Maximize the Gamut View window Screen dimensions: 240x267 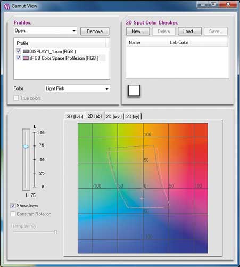[x=214, y=4]
